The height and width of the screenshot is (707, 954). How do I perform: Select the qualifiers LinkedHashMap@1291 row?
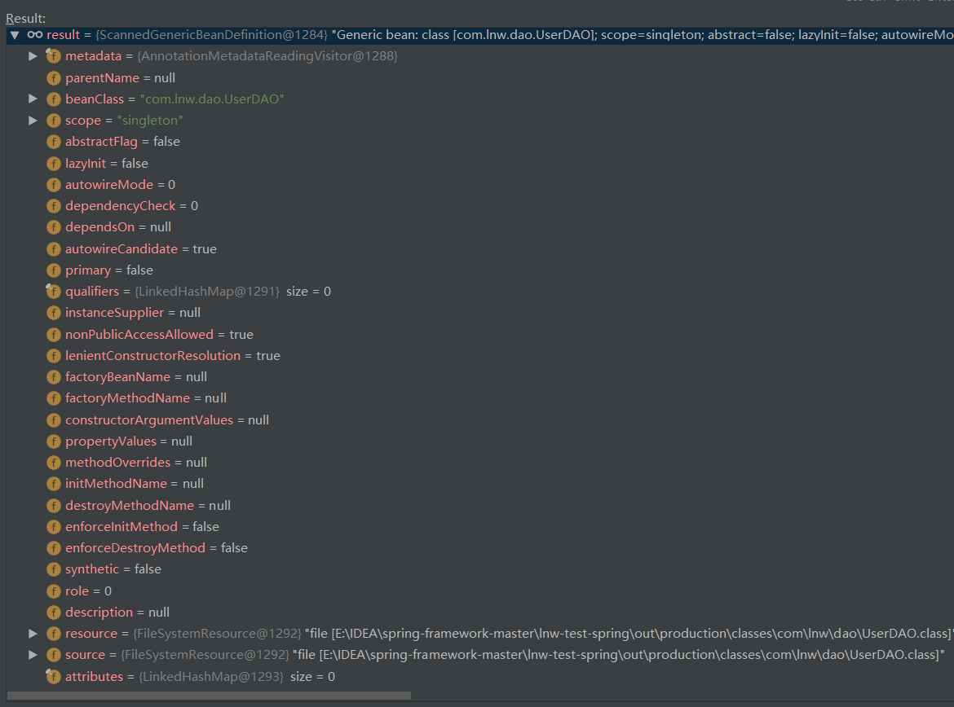tap(198, 292)
